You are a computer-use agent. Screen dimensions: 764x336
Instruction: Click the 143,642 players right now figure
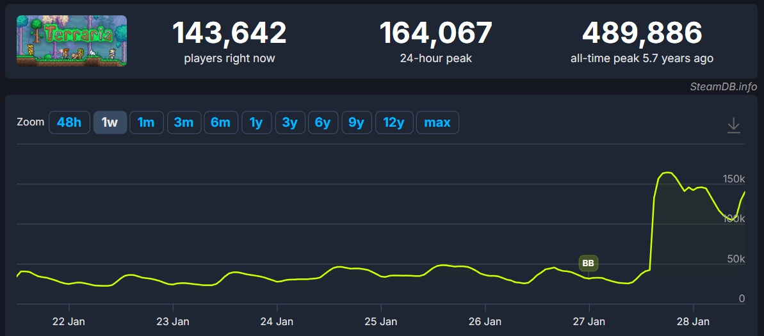click(229, 33)
